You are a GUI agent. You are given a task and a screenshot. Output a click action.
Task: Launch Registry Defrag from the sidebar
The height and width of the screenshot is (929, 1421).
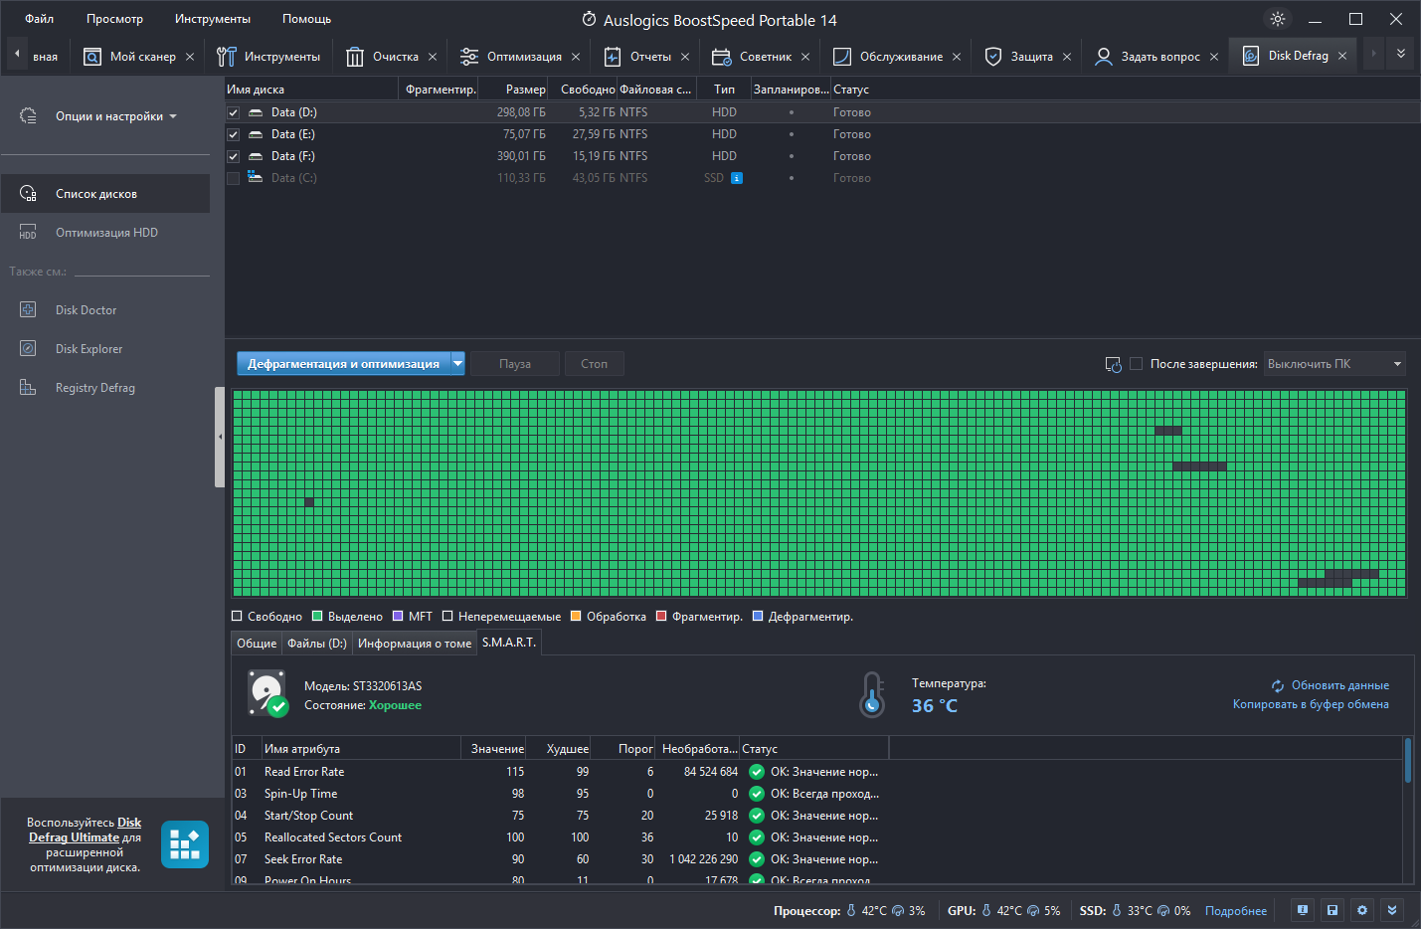point(94,388)
